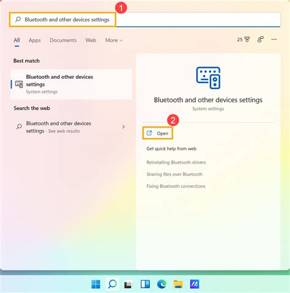
Task: Open the three-dot options menu
Action: point(274,40)
